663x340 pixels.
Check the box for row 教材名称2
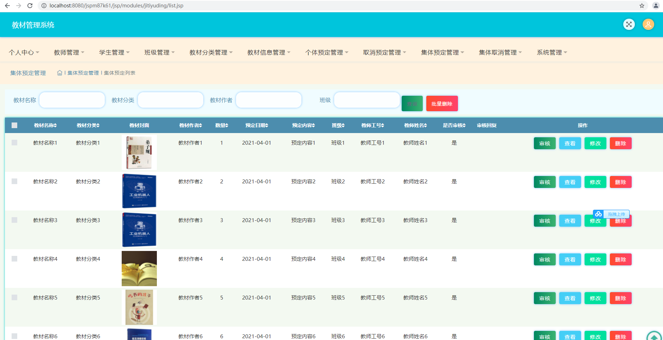coord(14,181)
